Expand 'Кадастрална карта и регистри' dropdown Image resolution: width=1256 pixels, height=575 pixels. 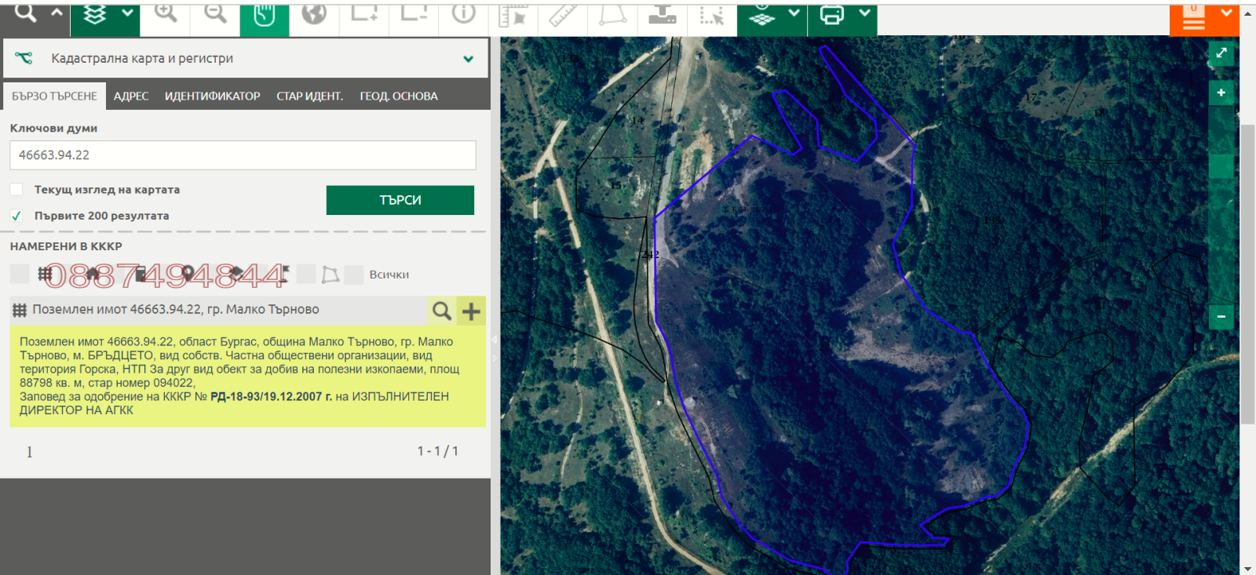[468, 59]
